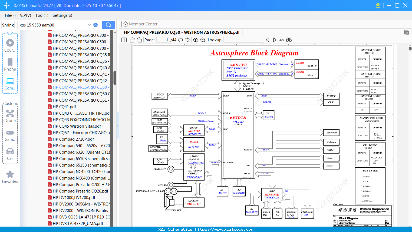This screenshot has width=412, height=232.
Task: Open the Drone category
Action: [10, 116]
